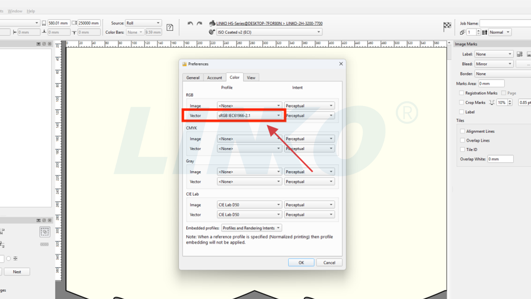Click the Marks Area input field
The image size is (531, 299).
[492, 83]
